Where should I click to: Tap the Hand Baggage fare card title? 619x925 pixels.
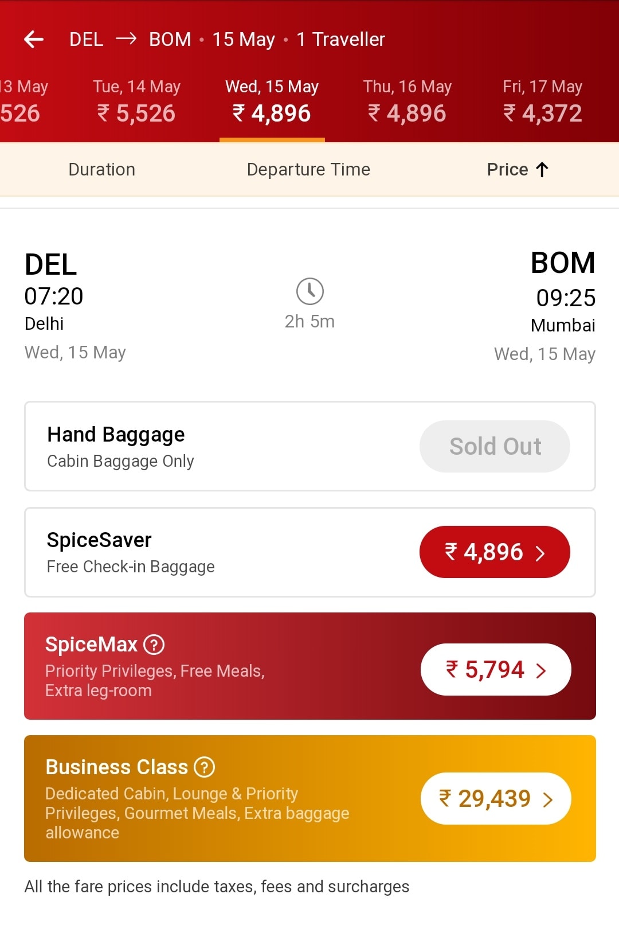[x=116, y=435]
